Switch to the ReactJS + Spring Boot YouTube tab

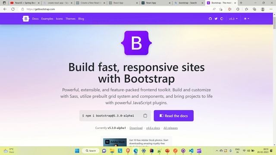coord(25,3)
